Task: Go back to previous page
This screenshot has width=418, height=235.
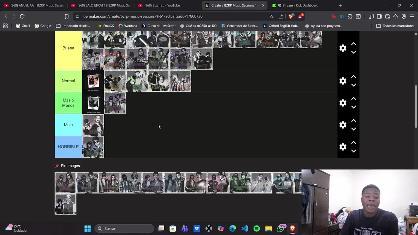Action: tap(6, 16)
